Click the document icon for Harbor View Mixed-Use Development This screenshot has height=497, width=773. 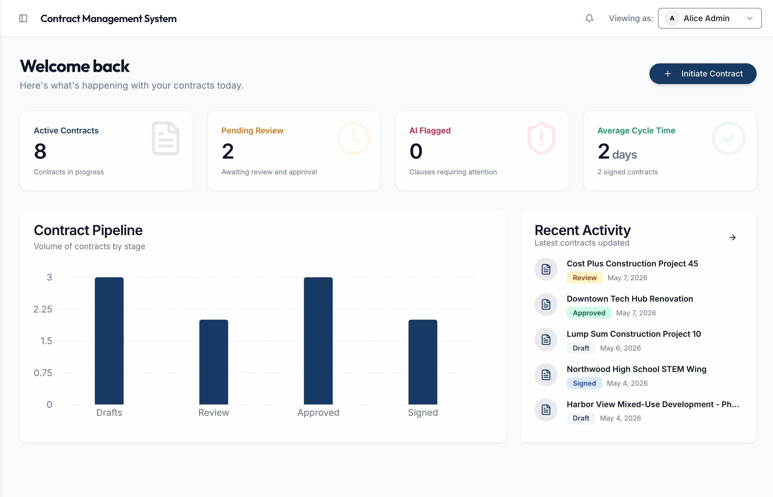coord(546,410)
